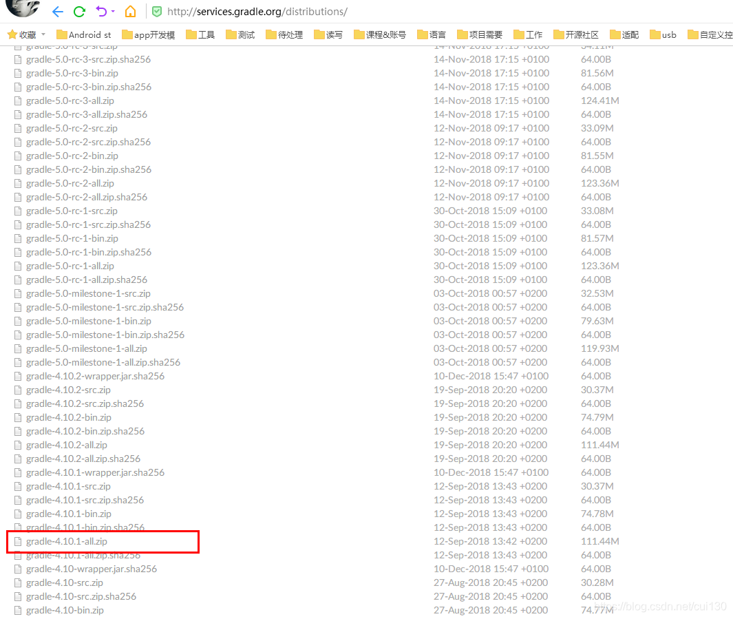Open the 项目需要 bookmark folder
Image resolution: width=733 pixels, height=619 pixels.
(x=480, y=34)
